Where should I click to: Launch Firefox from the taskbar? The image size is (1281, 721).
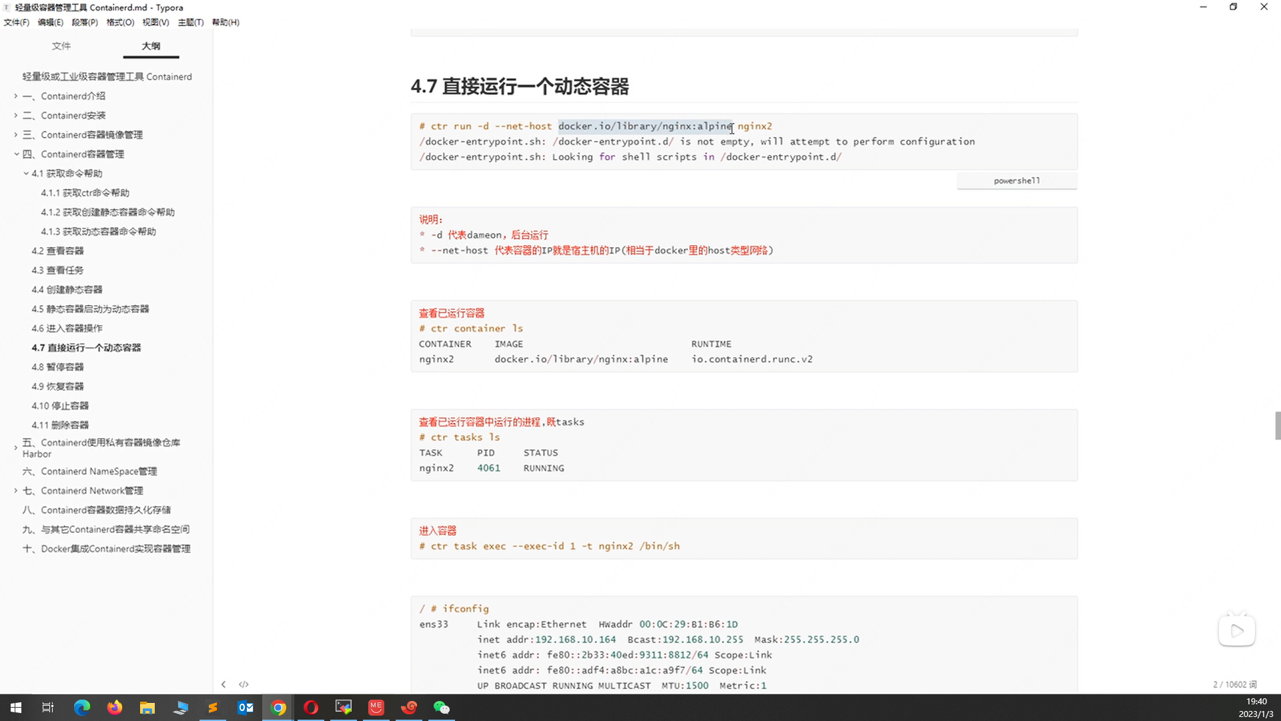(x=115, y=708)
